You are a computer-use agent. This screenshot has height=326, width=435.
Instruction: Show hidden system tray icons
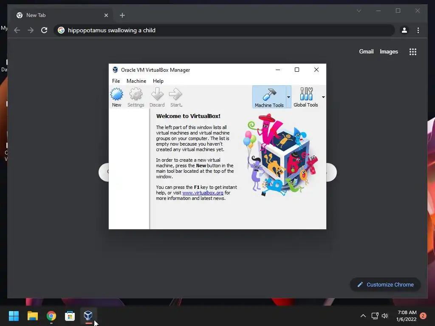point(363,316)
